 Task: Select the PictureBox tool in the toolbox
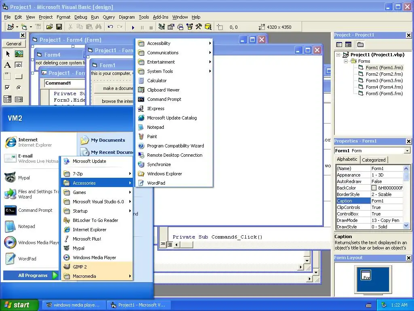(x=19, y=54)
